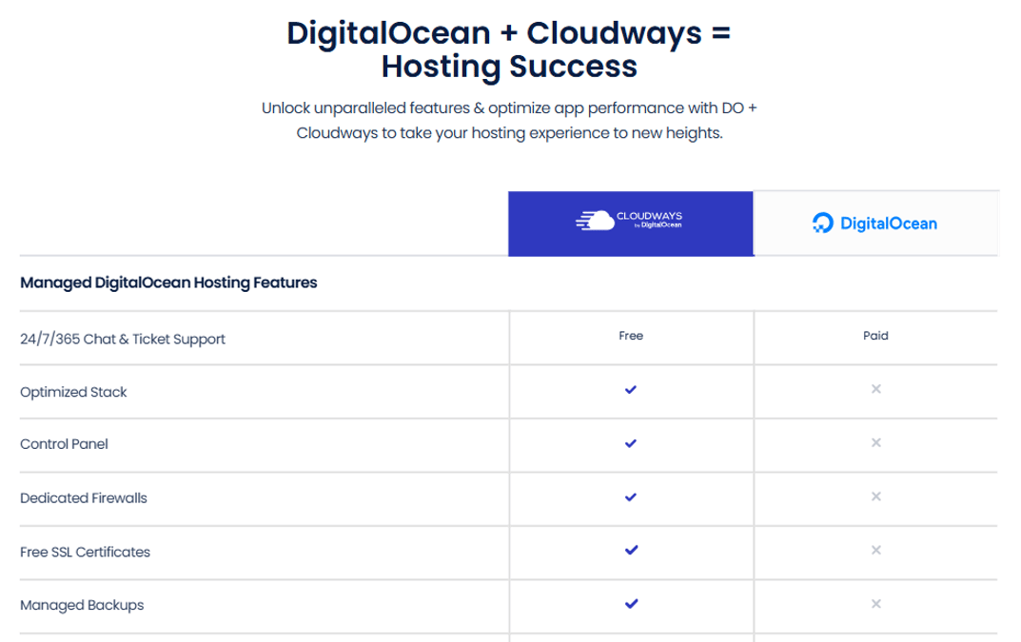This screenshot has width=1021, height=642.
Task: Select the Free SSL Certificates row label
Action: click(84, 552)
